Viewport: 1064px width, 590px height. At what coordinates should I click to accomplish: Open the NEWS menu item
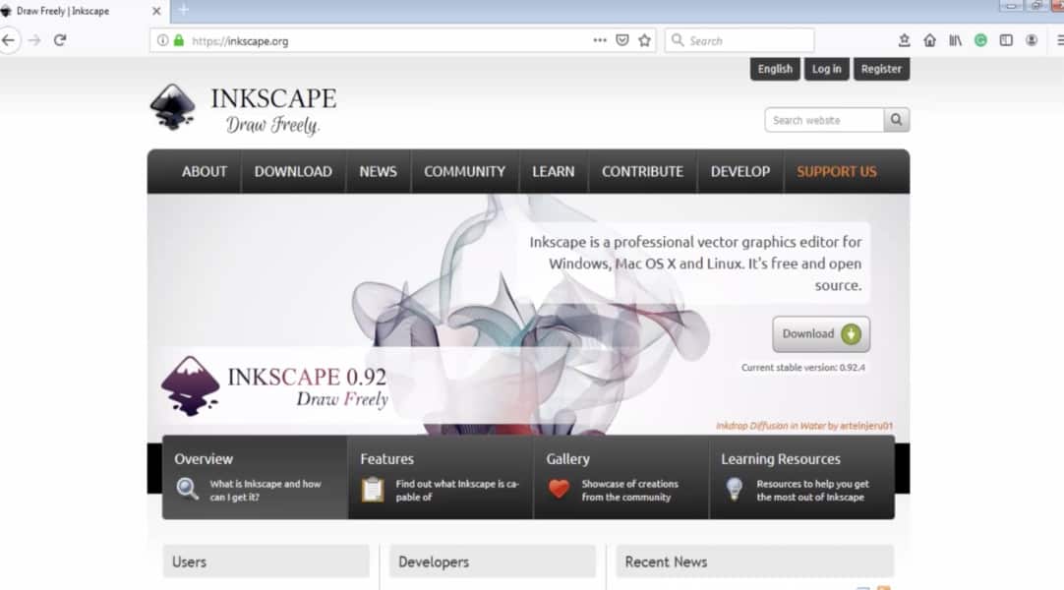378,171
